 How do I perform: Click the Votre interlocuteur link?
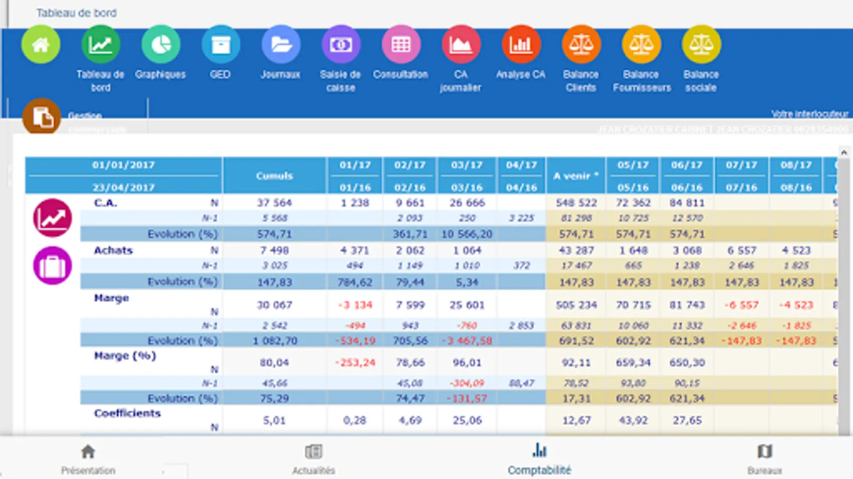tap(809, 114)
